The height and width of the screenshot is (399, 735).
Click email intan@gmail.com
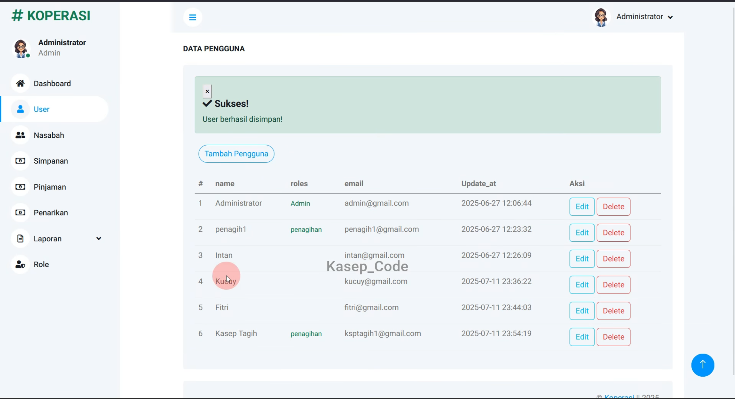click(x=374, y=255)
